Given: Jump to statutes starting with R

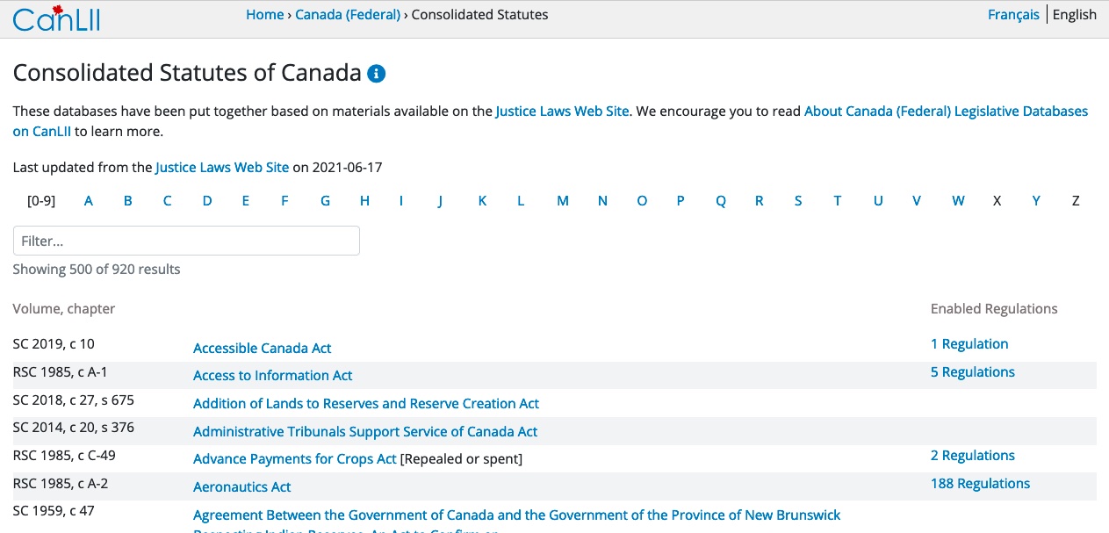Looking at the screenshot, I should point(760,201).
